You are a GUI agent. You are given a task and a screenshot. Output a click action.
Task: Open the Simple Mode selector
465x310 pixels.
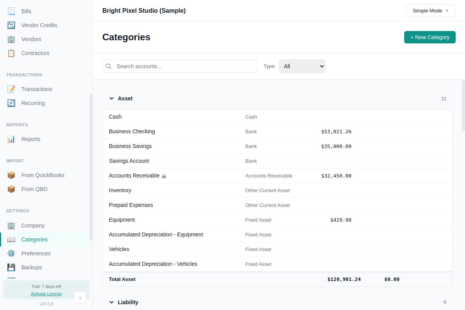coord(431,10)
